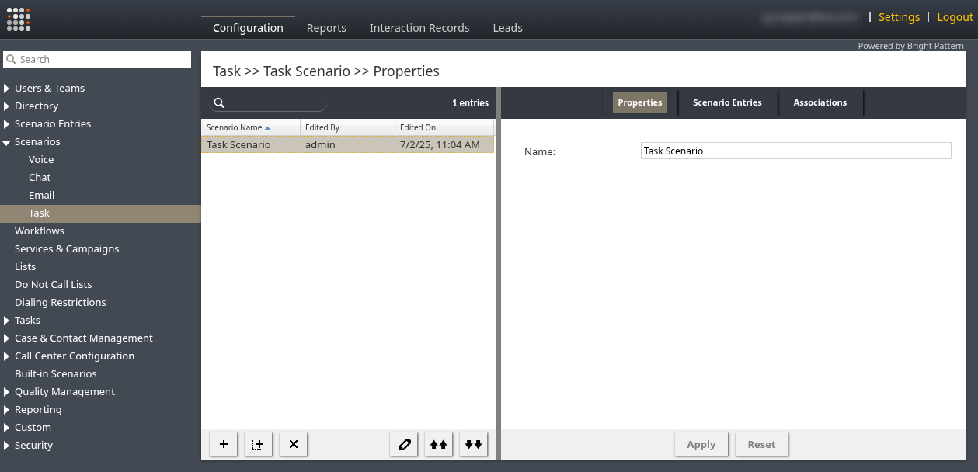Open scenario editor with pencil icon
978x472 pixels.
(x=404, y=444)
